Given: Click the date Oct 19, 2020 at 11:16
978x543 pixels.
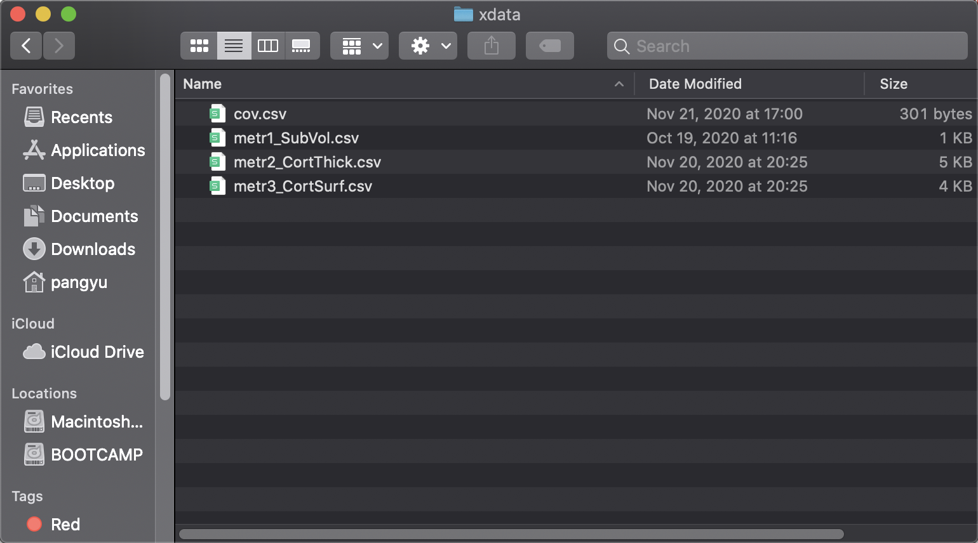Looking at the screenshot, I should [721, 138].
